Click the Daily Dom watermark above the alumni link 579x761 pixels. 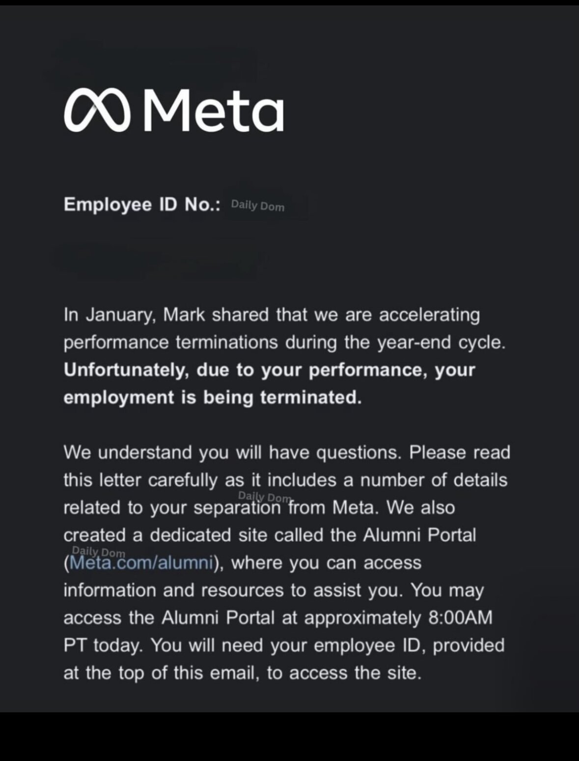pos(98,552)
